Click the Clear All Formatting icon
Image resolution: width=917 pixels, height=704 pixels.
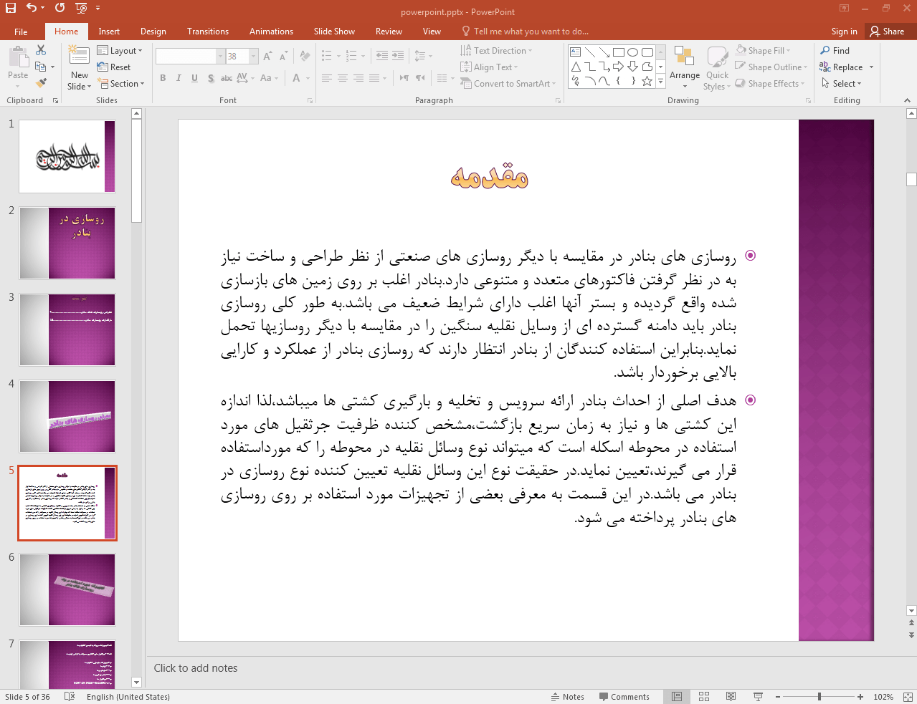coord(305,56)
